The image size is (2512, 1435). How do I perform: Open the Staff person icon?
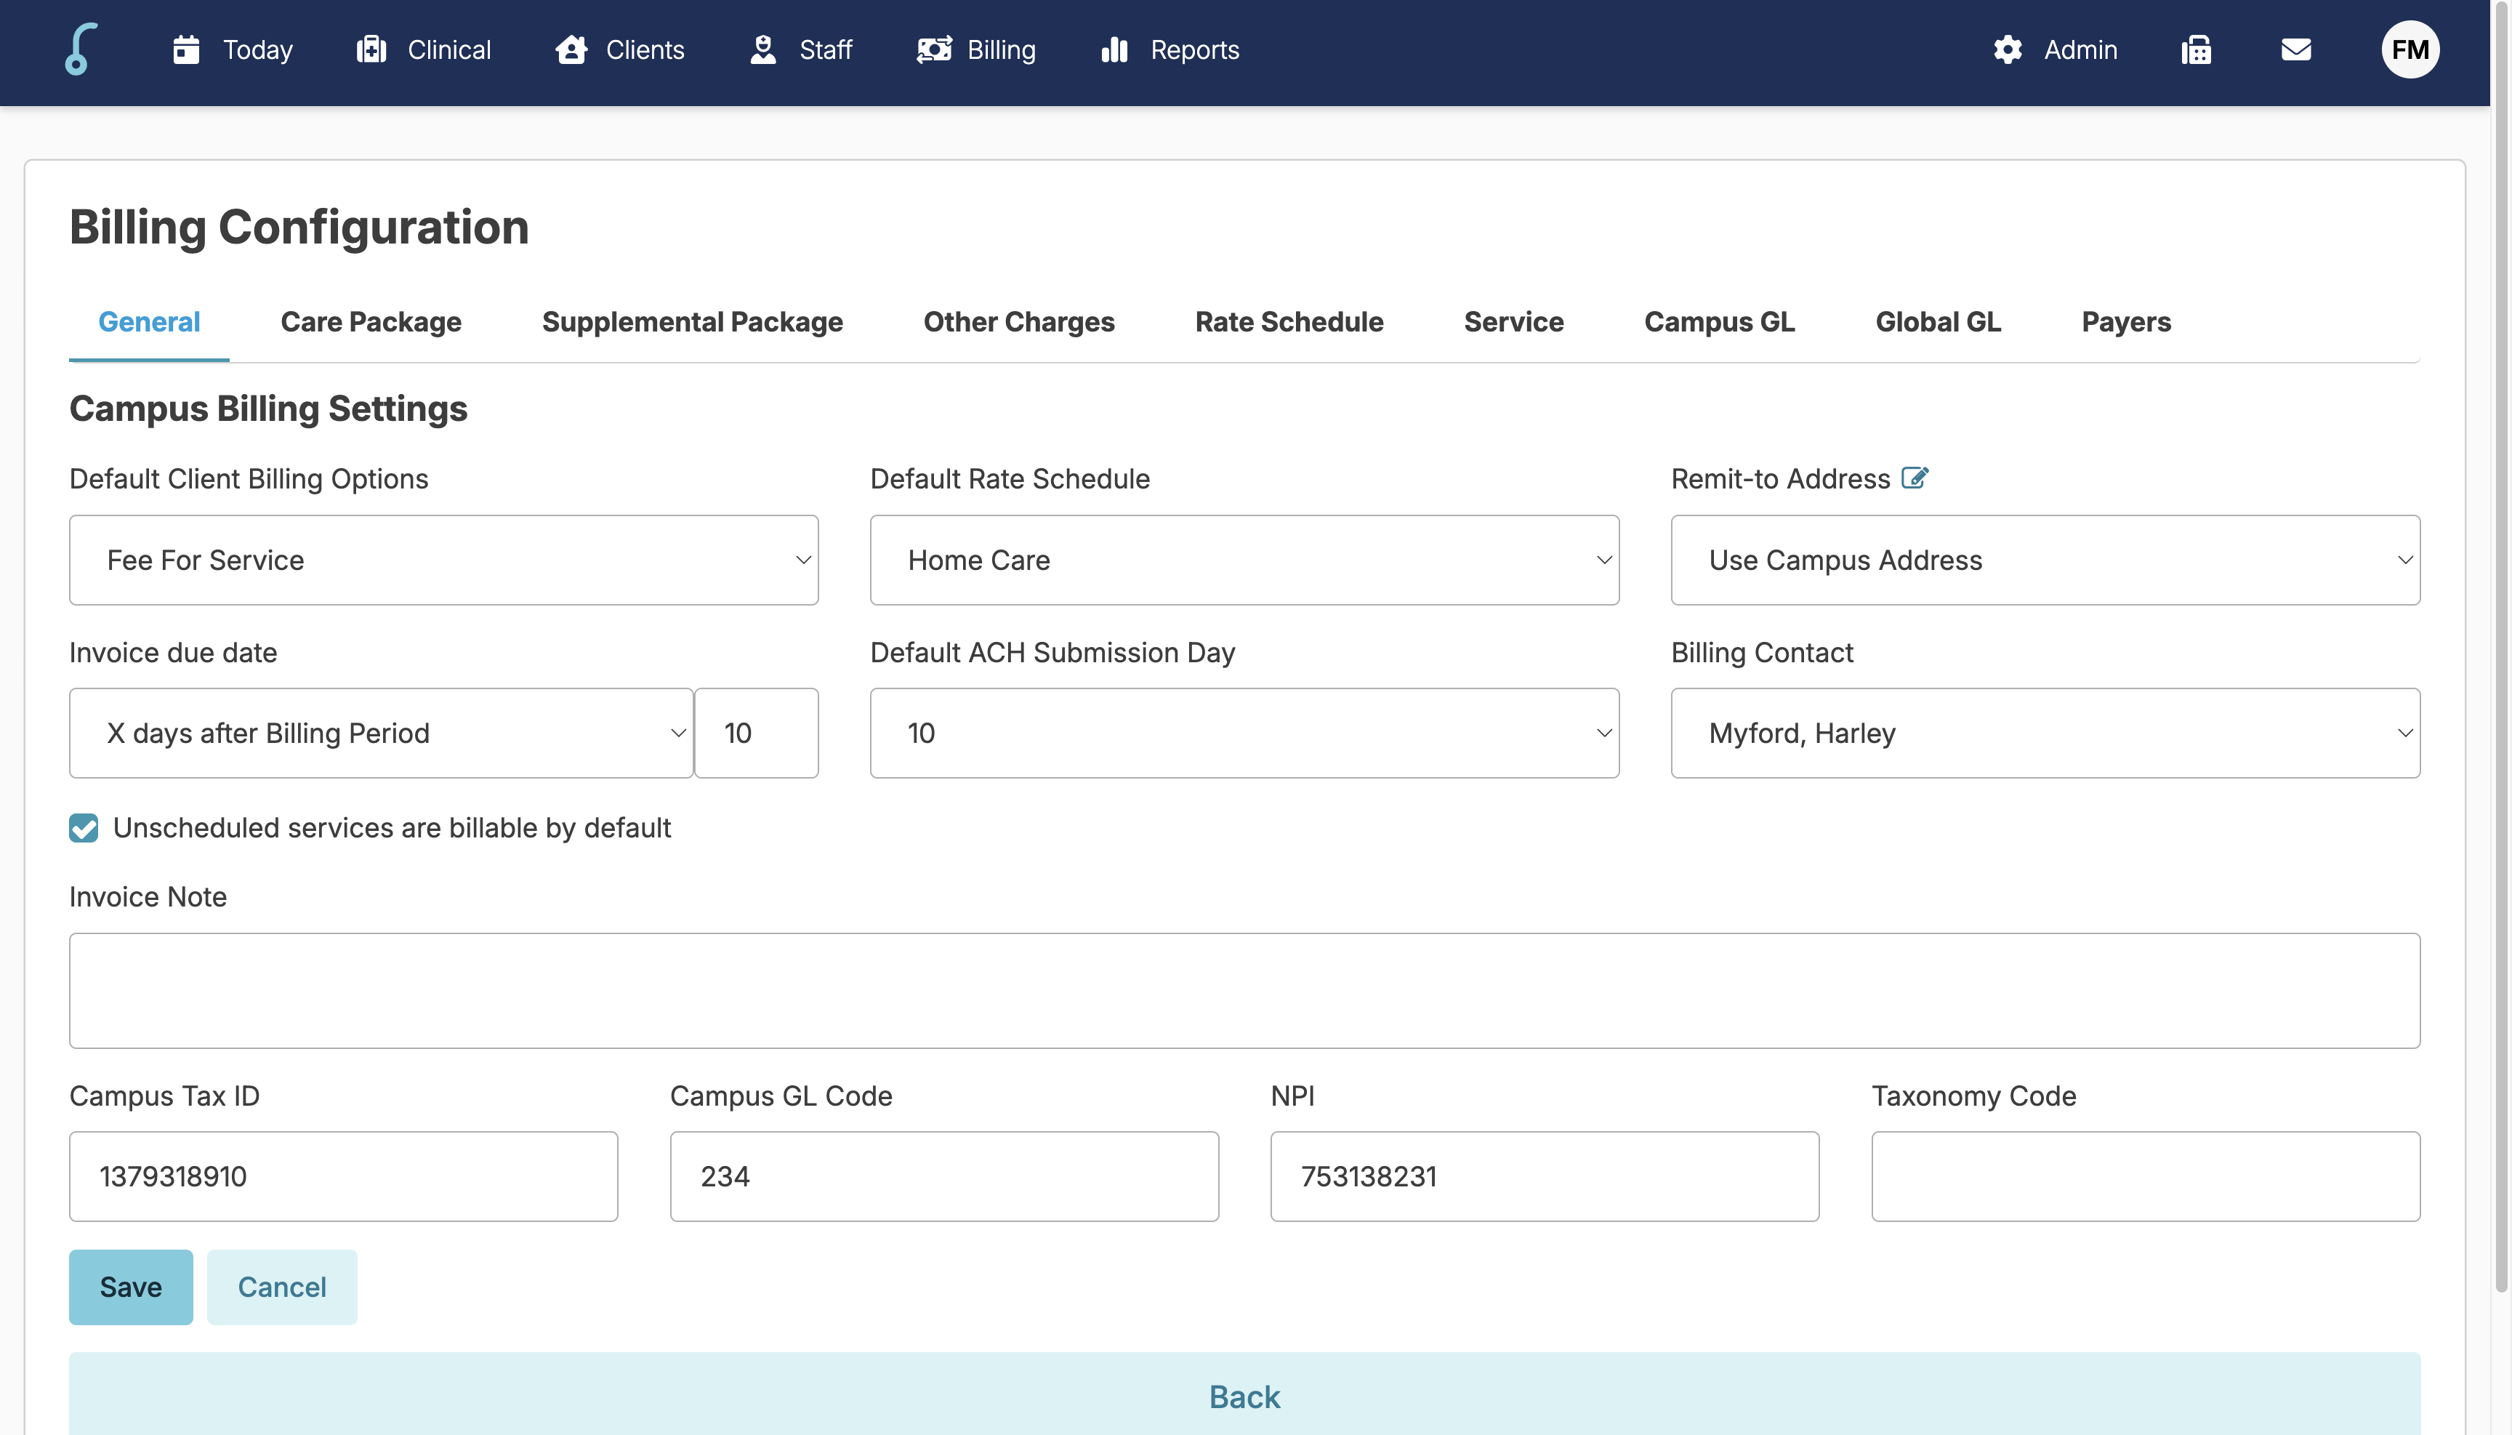click(x=762, y=49)
